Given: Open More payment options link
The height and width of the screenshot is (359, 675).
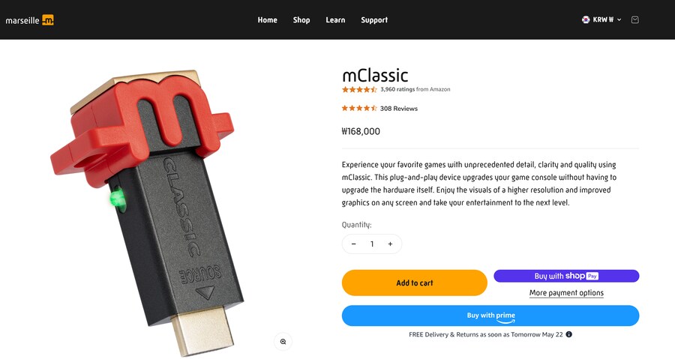Looking at the screenshot, I should 566,293.
